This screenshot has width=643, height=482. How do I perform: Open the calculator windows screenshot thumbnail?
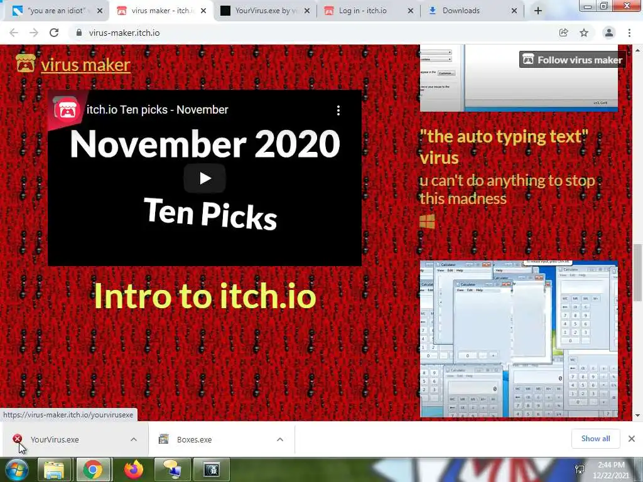pos(519,338)
